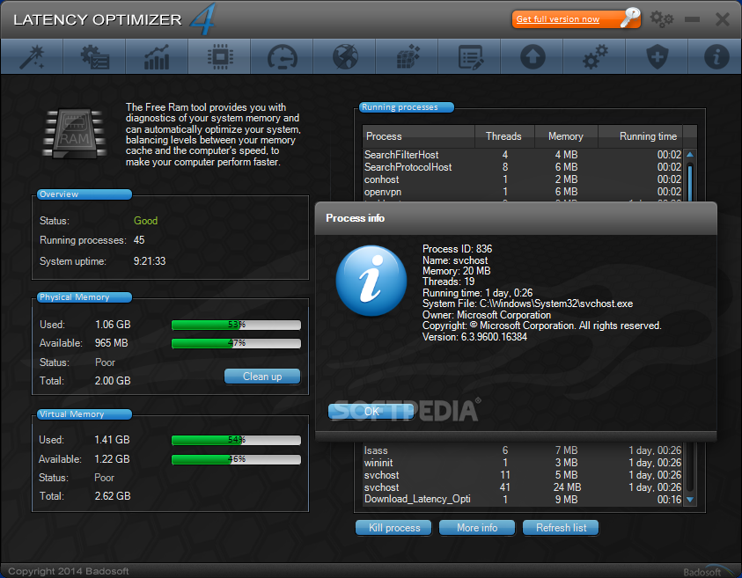
Task: Sort by the Threads column header
Action: click(504, 136)
